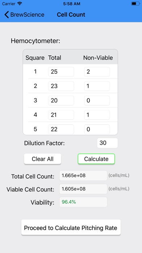Select Square 2 Non-Viable field
Screen dimensions: 142x253
[x=97, y=86]
